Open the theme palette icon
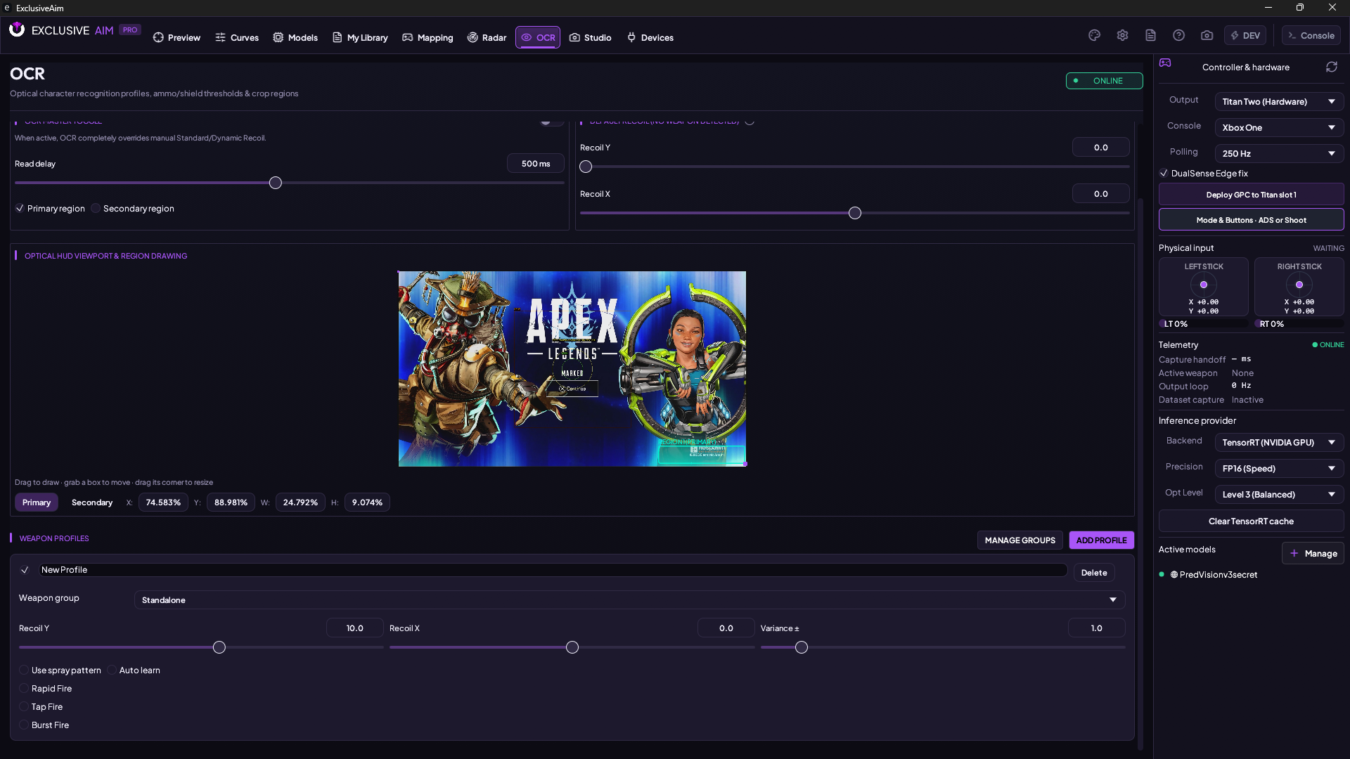This screenshot has width=1350, height=759. click(1094, 35)
